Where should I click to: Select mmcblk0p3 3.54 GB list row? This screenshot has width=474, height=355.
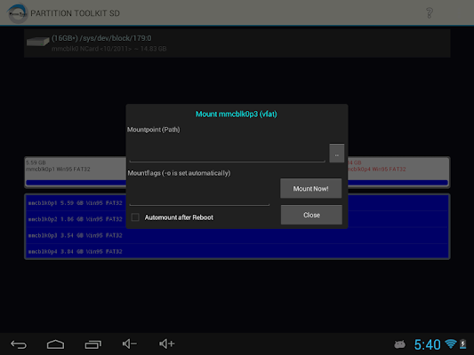click(x=237, y=235)
